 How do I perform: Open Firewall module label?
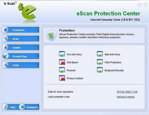click(x=71, y=70)
